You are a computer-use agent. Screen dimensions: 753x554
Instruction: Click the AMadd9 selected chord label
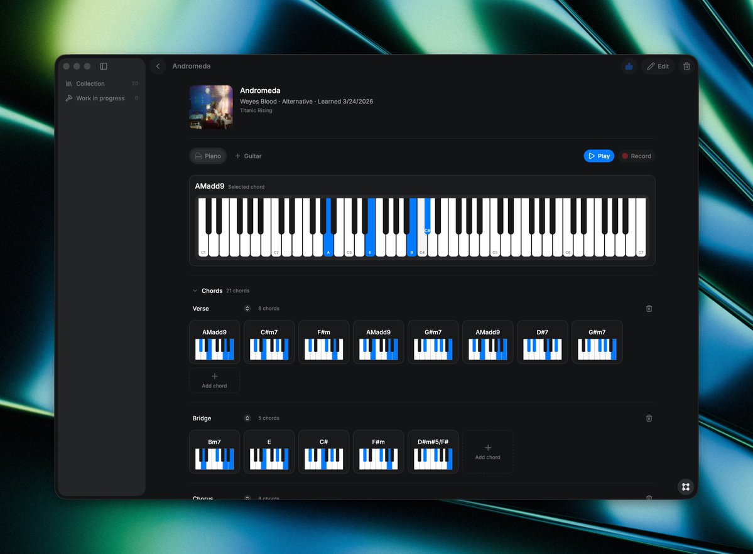click(209, 186)
